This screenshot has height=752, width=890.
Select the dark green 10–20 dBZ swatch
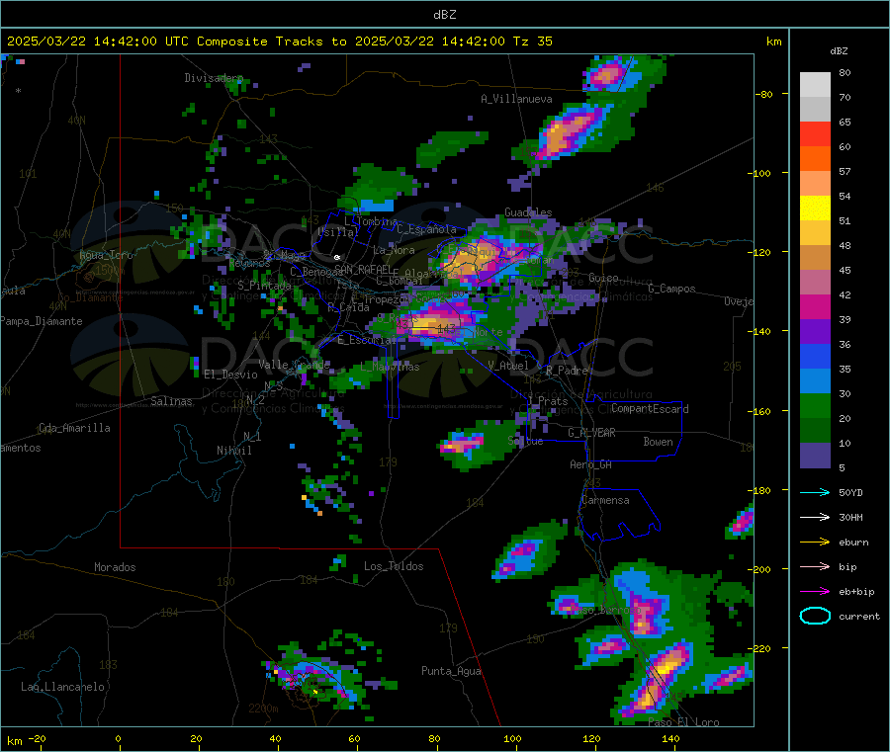point(815,431)
